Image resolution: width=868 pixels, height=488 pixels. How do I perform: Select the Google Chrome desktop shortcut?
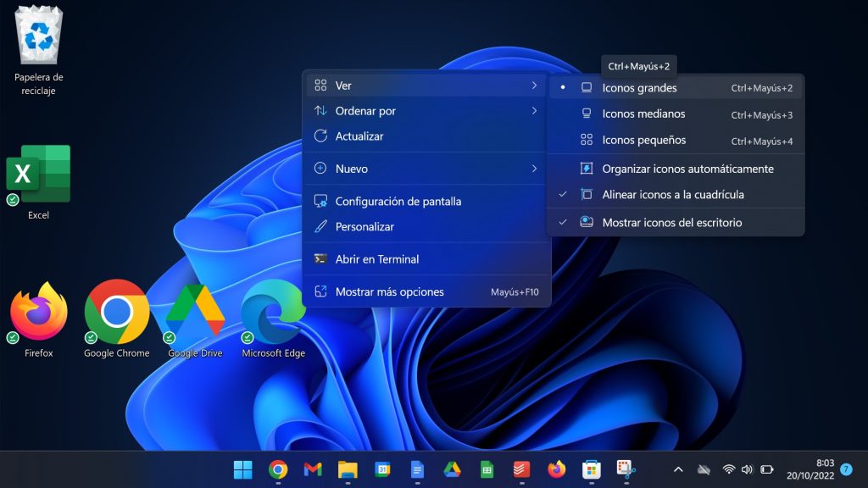[x=116, y=319]
